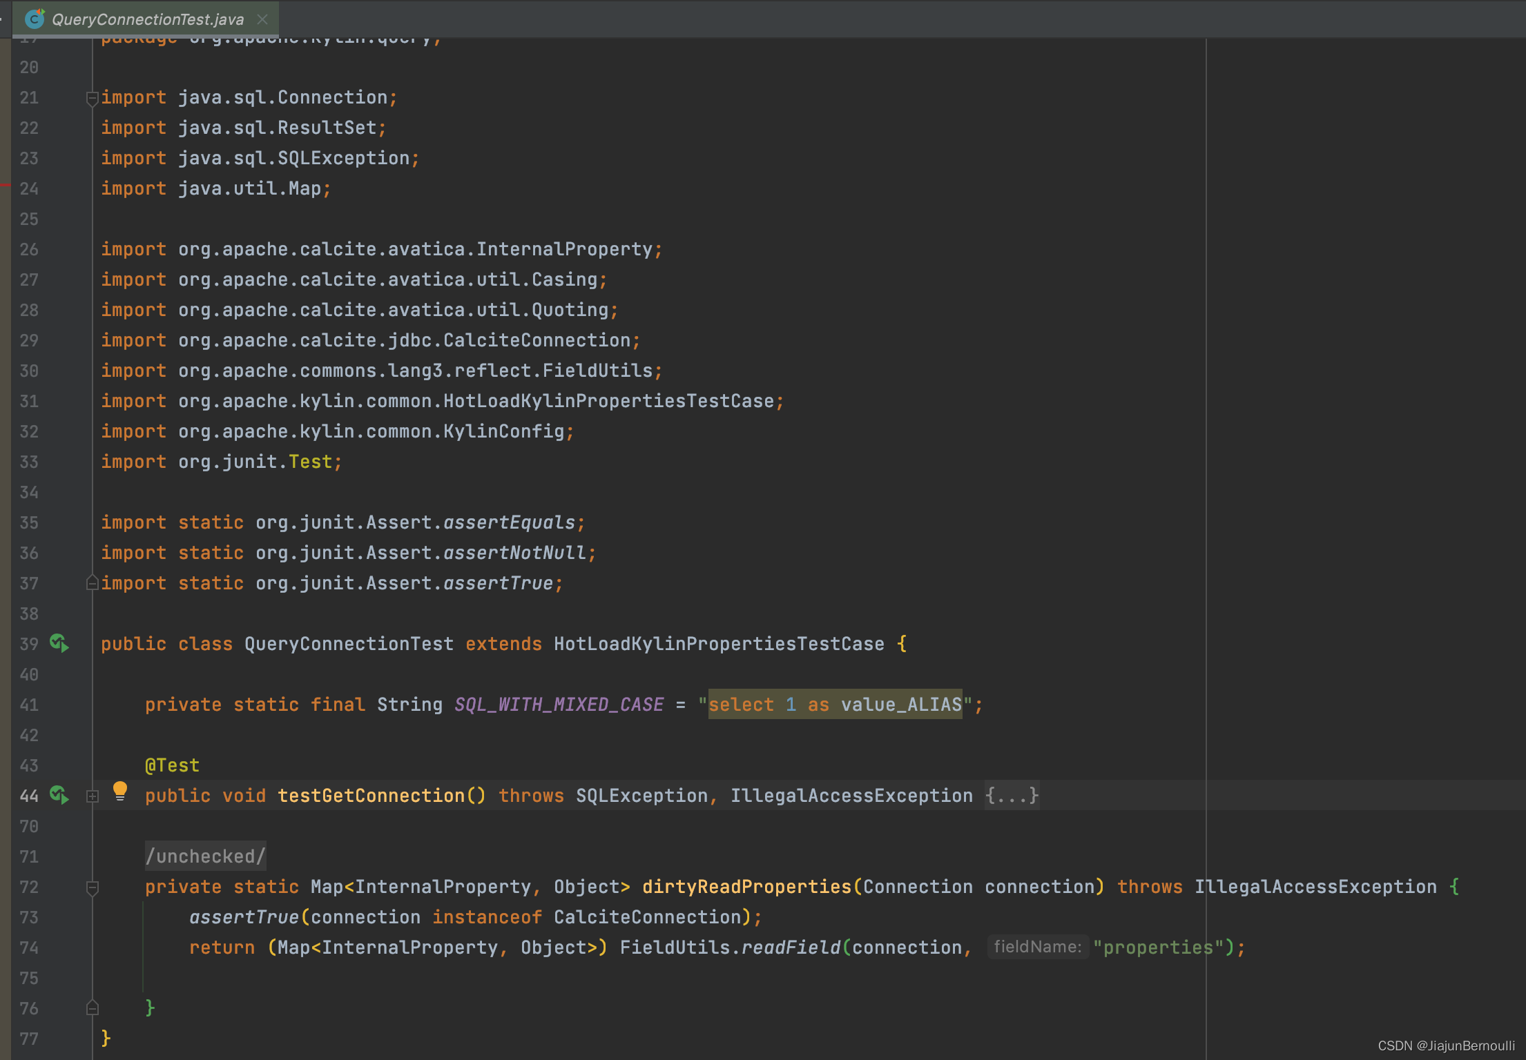Click run icon beside QueryConnectionTest class
Image resolution: width=1526 pixels, height=1060 pixels.
pos(59,643)
